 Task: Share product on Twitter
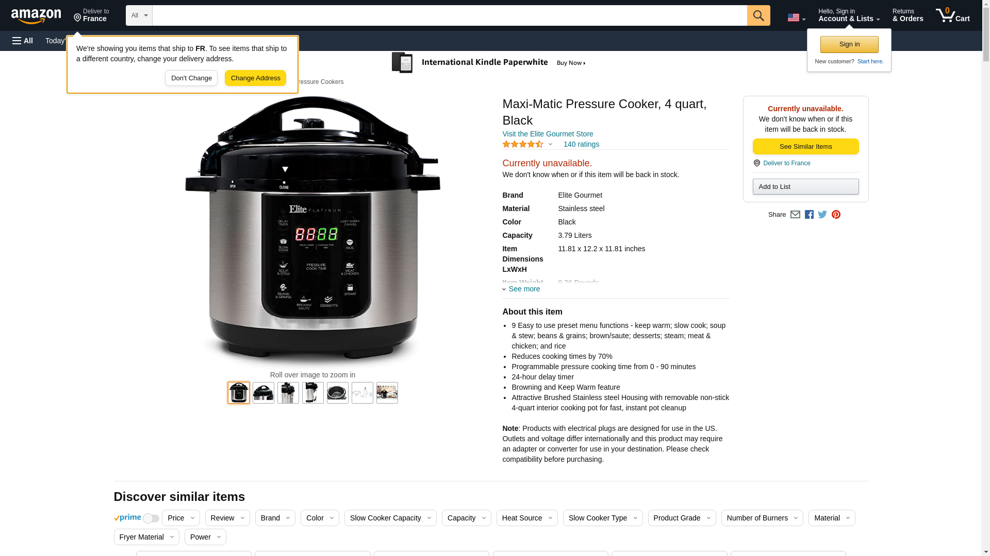(822, 215)
